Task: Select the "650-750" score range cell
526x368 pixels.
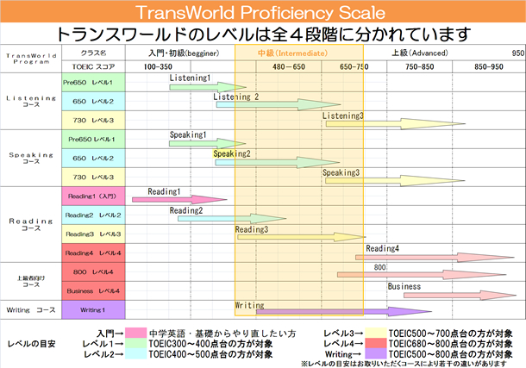Action: coord(354,66)
